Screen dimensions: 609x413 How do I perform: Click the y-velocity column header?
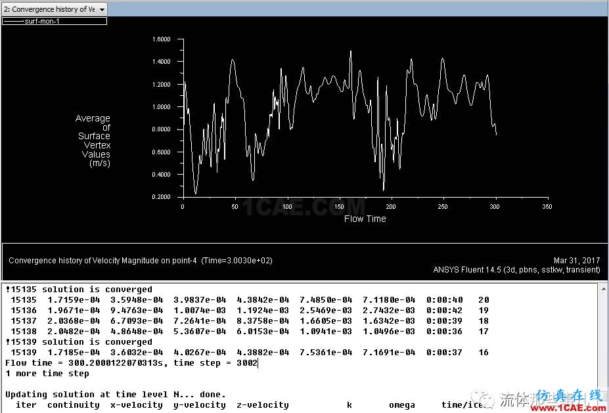pyautogui.click(x=200, y=405)
